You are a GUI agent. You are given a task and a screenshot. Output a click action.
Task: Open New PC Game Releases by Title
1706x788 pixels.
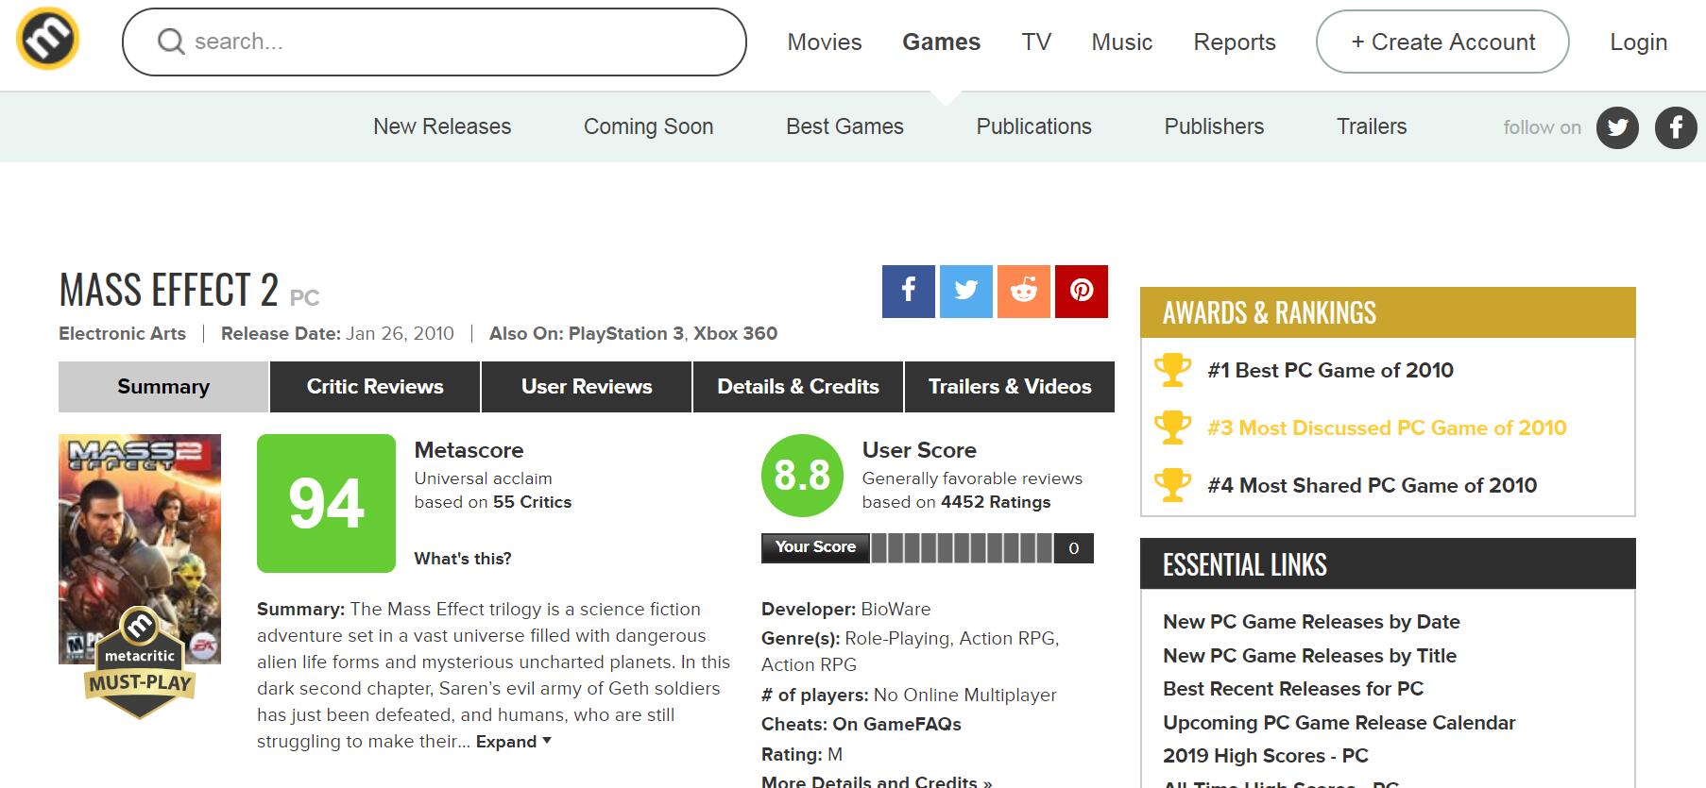click(1309, 656)
